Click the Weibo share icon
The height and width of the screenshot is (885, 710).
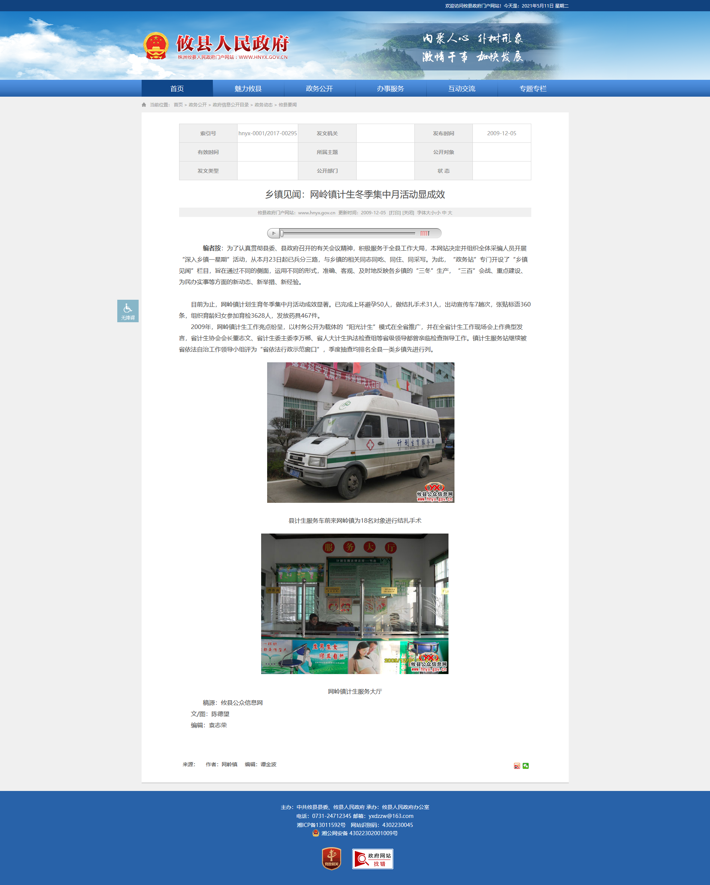[517, 765]
